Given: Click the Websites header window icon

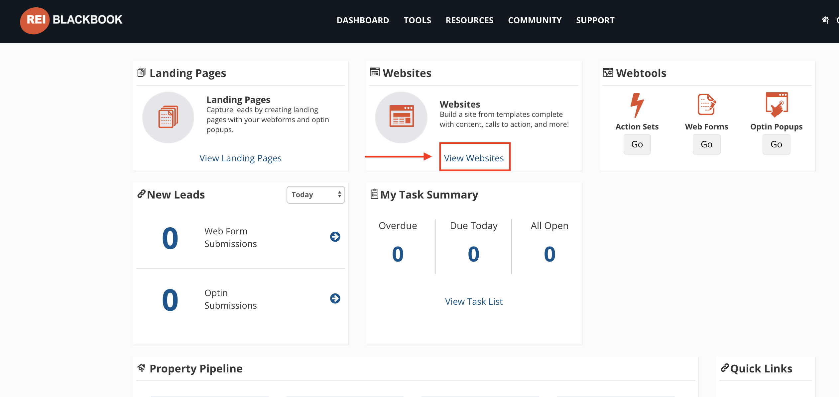Looking at the screenshot, I should [375, 72].
